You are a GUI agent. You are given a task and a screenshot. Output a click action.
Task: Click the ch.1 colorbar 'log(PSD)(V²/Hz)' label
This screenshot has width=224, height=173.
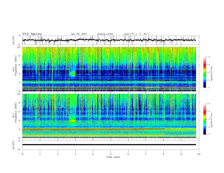212,74
